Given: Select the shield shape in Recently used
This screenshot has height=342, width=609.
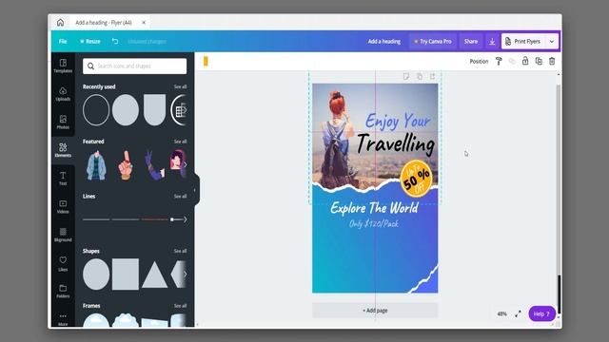Looking at the screenshot, I should pos(154,110).
